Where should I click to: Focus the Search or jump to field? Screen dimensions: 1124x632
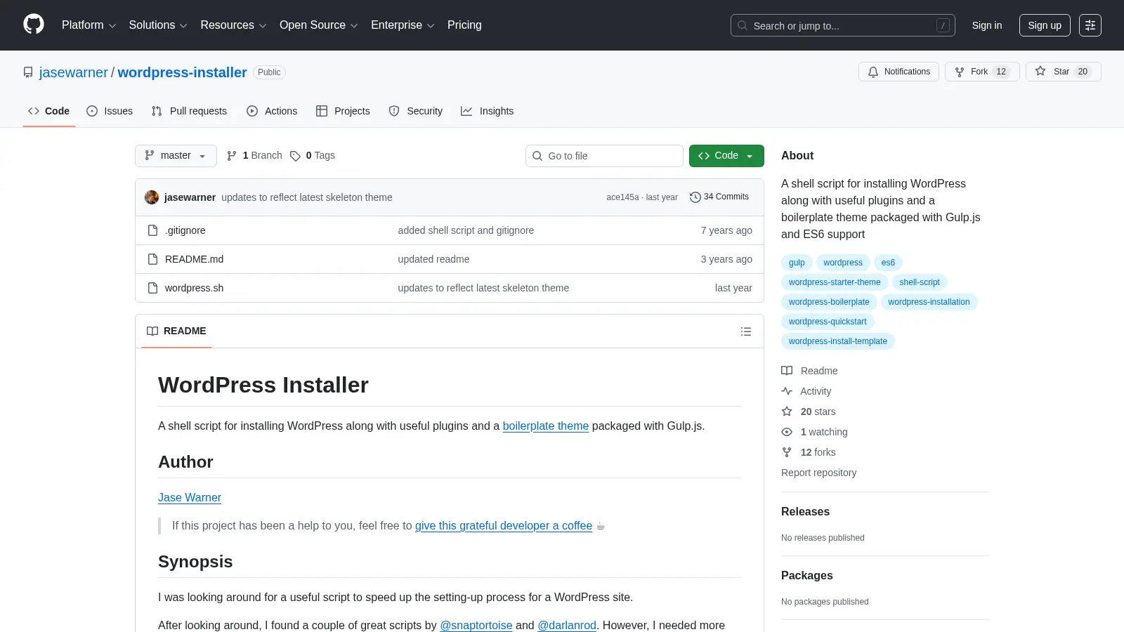coord(842,25)
